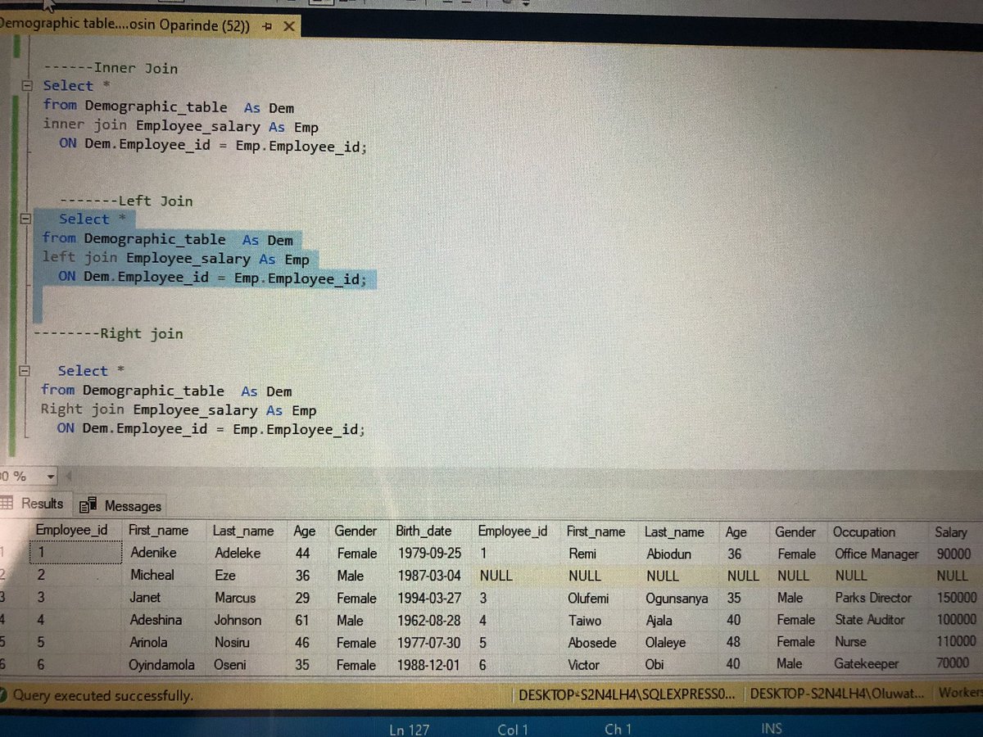Image resolution: width=983 pixels, height=737 pixels.
Task: Click the Ln 127 status indicator
Action: (x=409, y=729)
